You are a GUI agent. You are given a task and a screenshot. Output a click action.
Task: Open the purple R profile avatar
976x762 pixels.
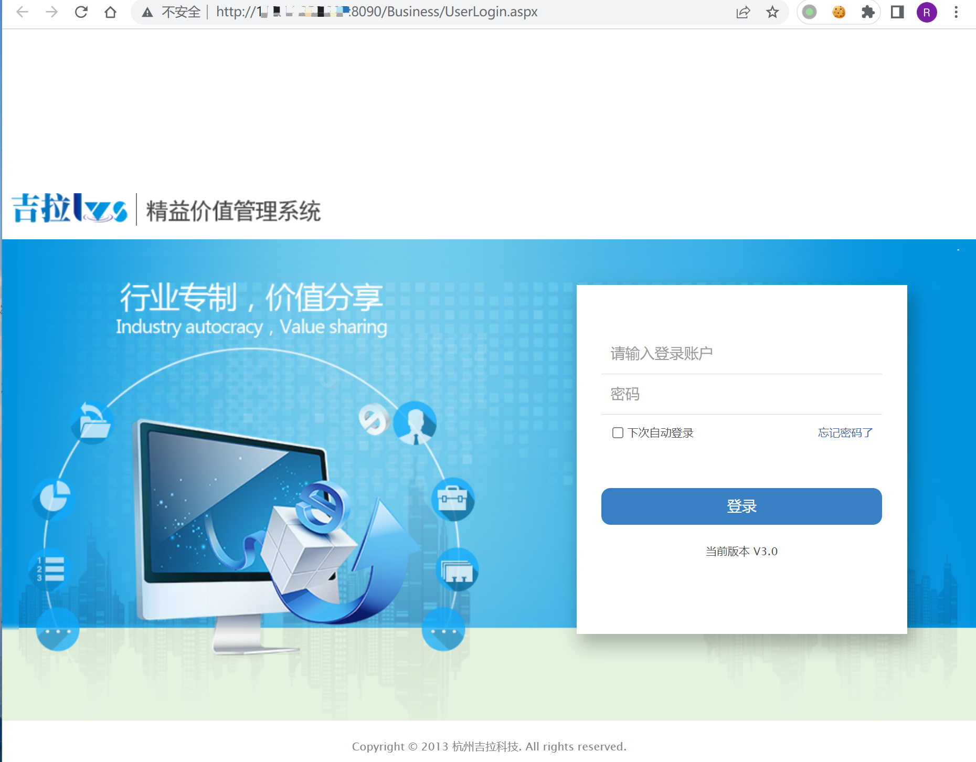(927, 12)
